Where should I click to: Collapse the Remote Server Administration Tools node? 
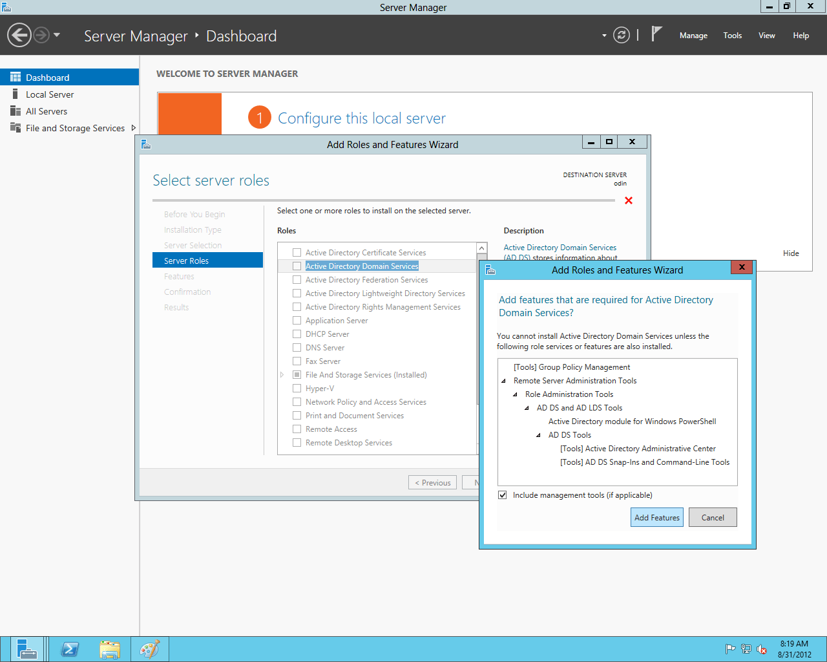point(505,380)
